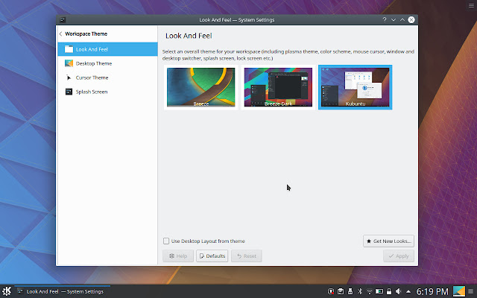Click the volume speaker tray icon
The image size is (477, 298).
[398, 291]
